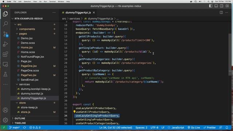Open the Terminal menu
Screen dimensions: 233x131
(x=52, y=1)
